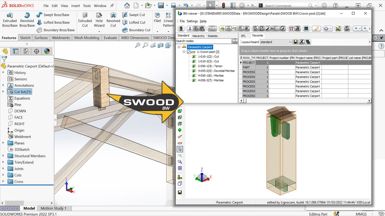The height and width of the screenshot is (216, 385).
Task: Click the scissors cut icon in Btl-viewer
Action: point(190,28)
